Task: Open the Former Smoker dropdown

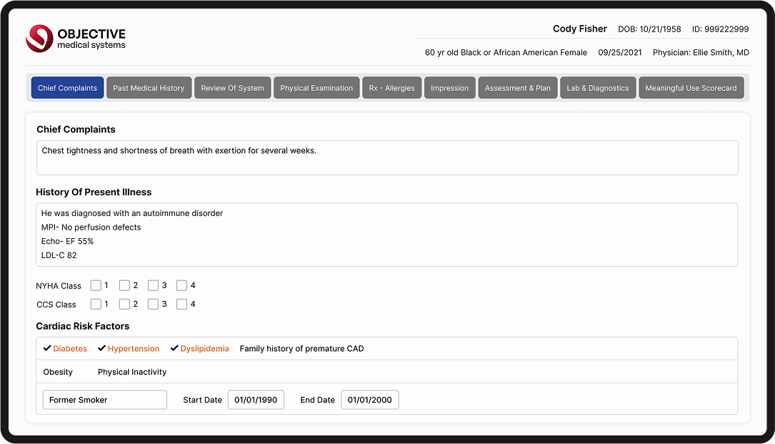Action: click(x=104, y=400)
